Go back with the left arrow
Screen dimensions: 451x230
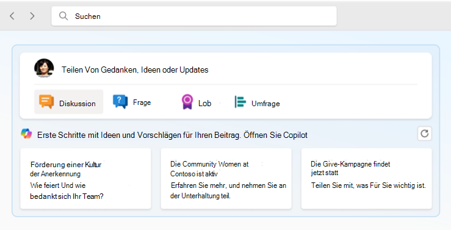click(12, 16)
